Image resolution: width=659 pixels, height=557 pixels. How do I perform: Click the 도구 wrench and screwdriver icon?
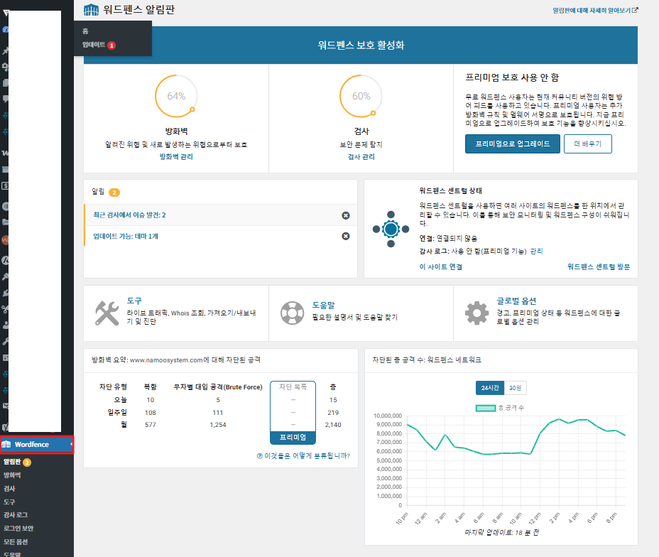click(x=107, y=313)
